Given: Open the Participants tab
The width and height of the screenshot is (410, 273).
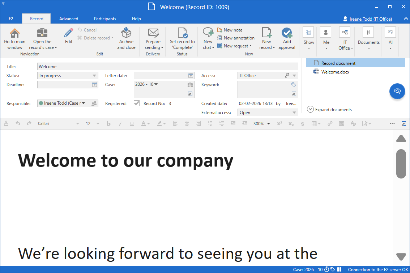Looking at the screenshot, I should coord(105,19).
